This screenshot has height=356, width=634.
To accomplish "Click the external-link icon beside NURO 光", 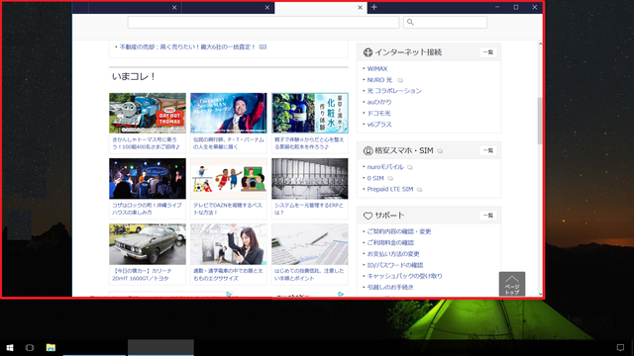I will pyautogui.click(x=400, y=80).
